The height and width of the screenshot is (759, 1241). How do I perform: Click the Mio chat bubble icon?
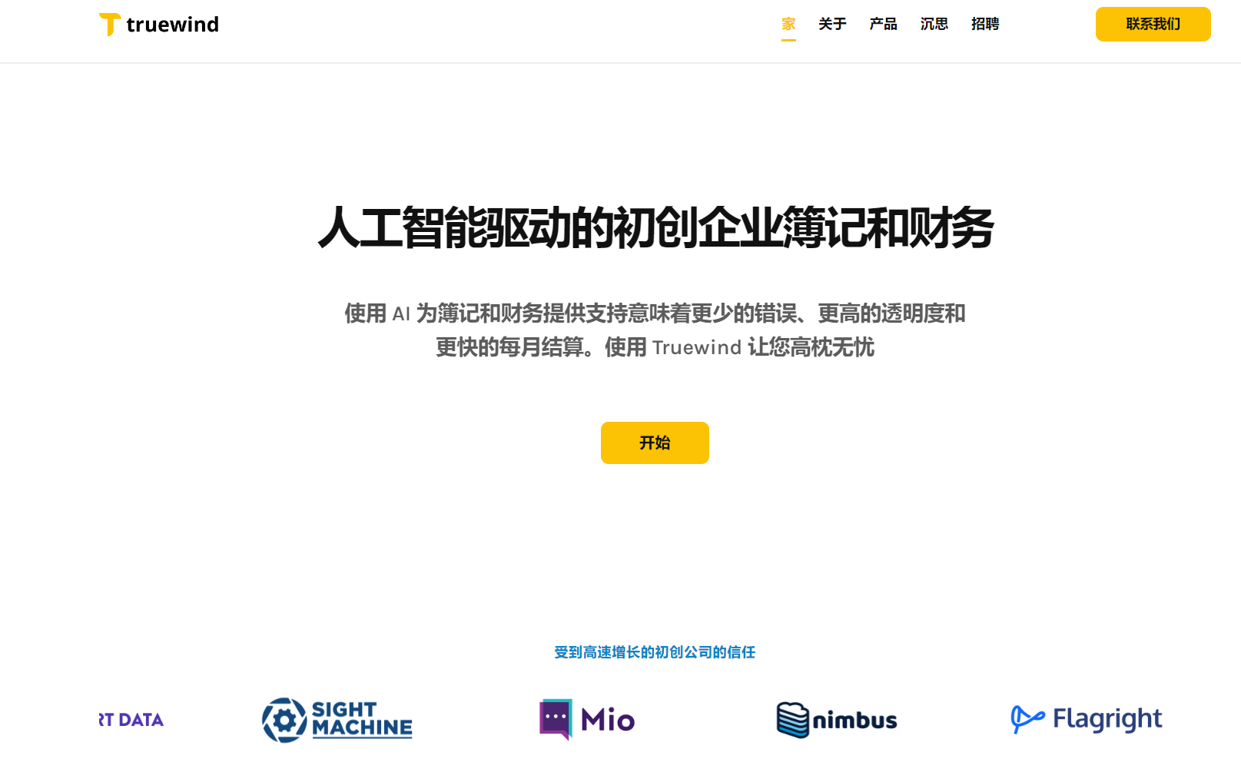(556, 719)
